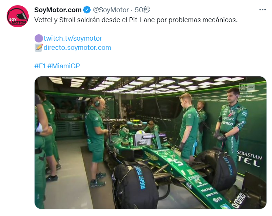Click the tweet text about Vettel and Stroll
The width and height of the screenshot is (272, 216).
pyautogui.click(x=136, y=20)
